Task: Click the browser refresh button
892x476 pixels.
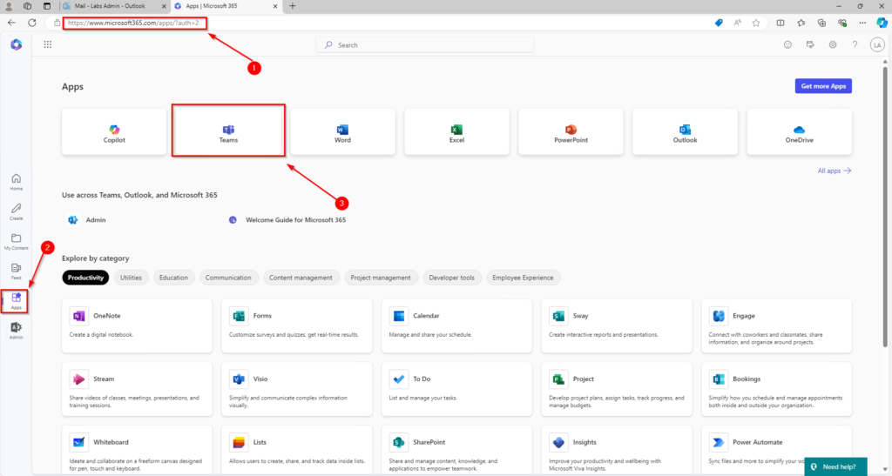Action: (32, 23)
